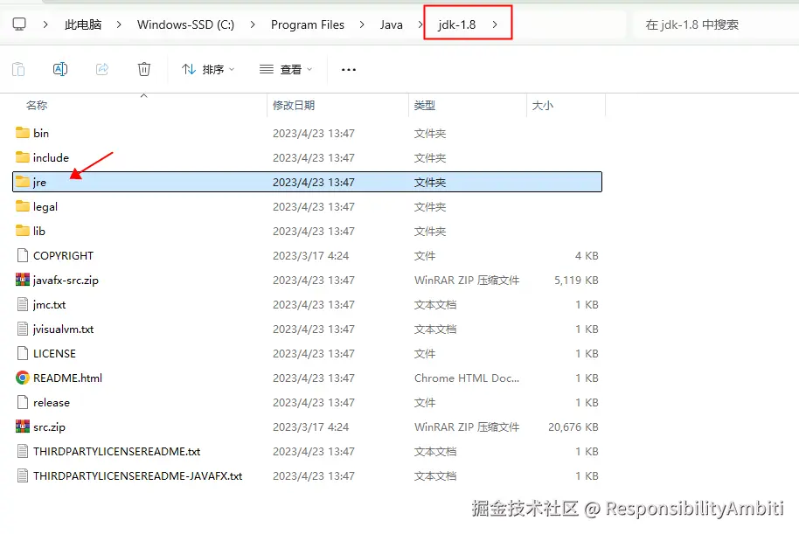799x534 pixels.
Task: Click the file name THIRDPARTYLICENSEREADME.txt
Action: pyautogui.click(x=116, y=451)
